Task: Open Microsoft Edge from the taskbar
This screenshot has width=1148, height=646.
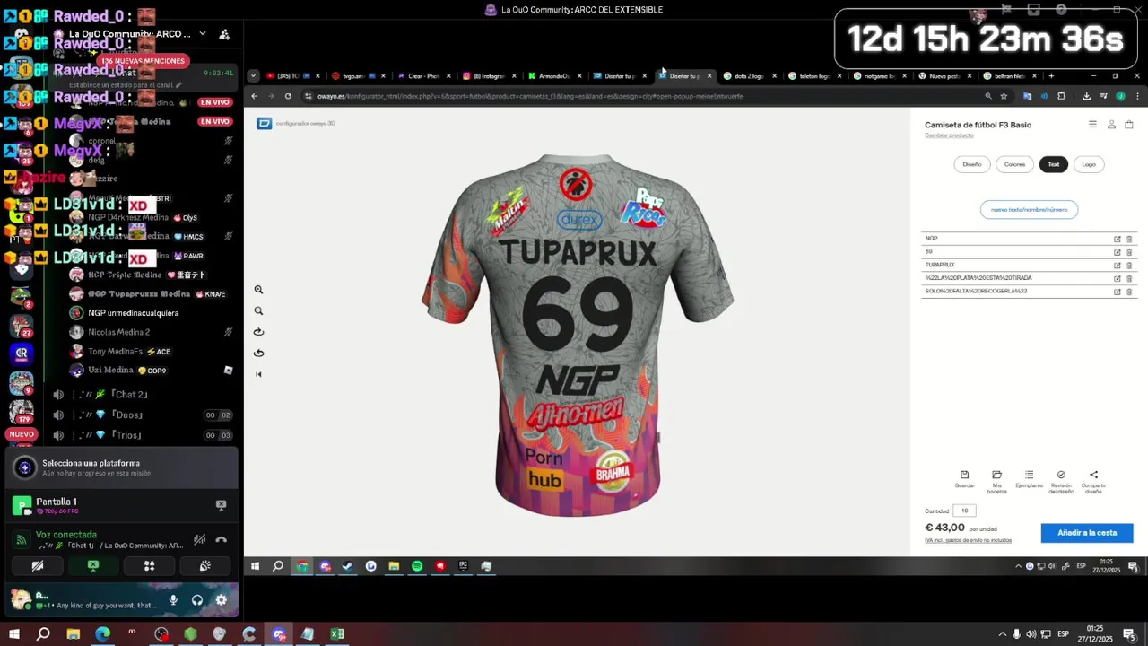Action: [102, 634]
